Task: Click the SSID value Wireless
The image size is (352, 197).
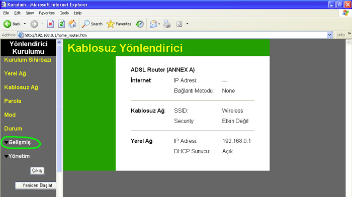Action: click(x=232, y=111)
